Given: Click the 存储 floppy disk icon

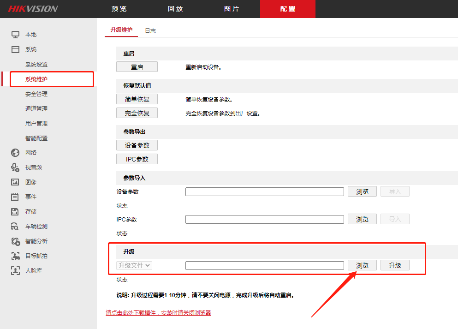Looking at the screenshot, I should click(15, 212).
